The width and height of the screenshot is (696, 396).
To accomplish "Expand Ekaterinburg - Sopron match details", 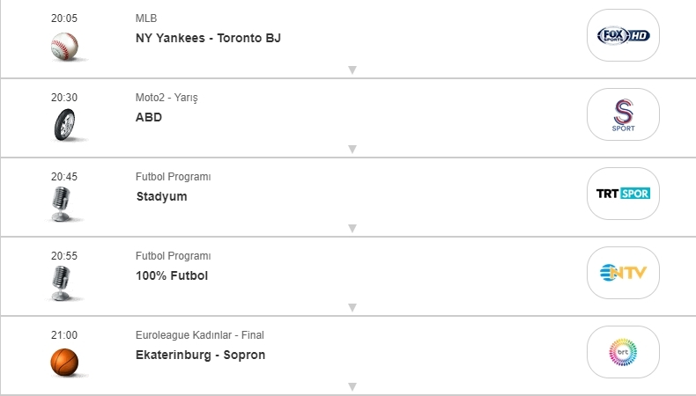I will [352, 386].
